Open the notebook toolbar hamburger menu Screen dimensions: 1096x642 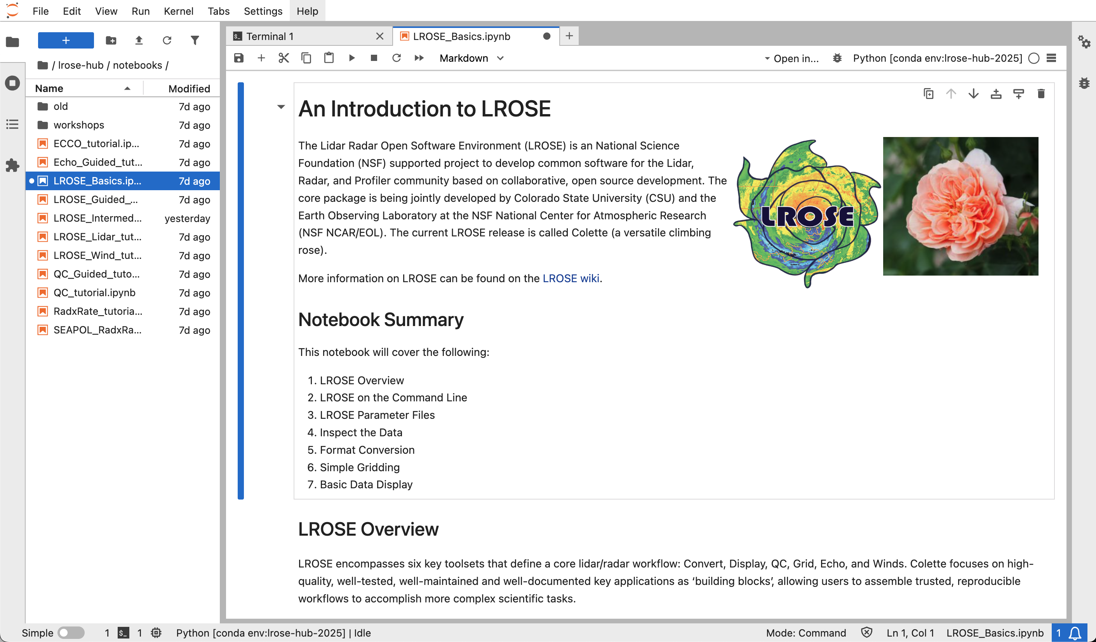[1051, 58]
